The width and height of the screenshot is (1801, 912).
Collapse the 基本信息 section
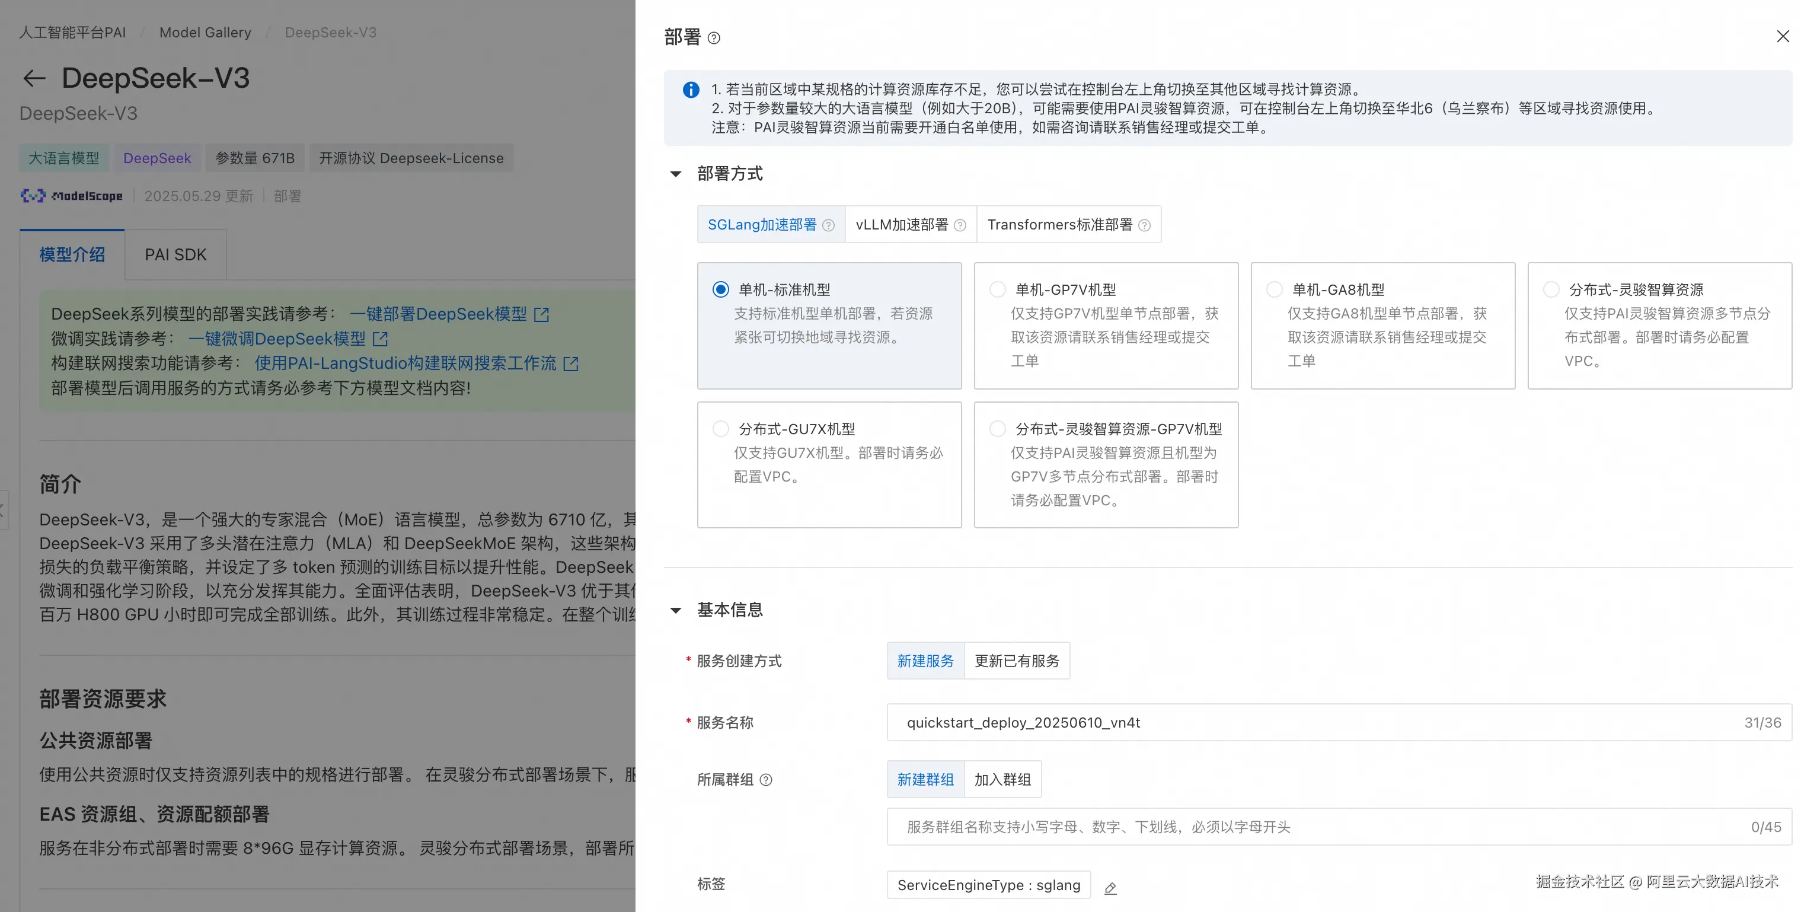click(x=676, y=611)
